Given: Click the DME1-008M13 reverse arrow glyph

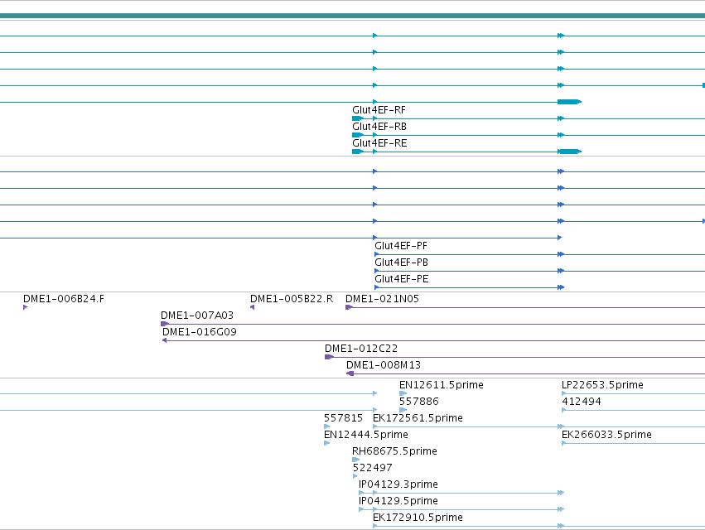Looking at the screenshot, I should (350, 373).
